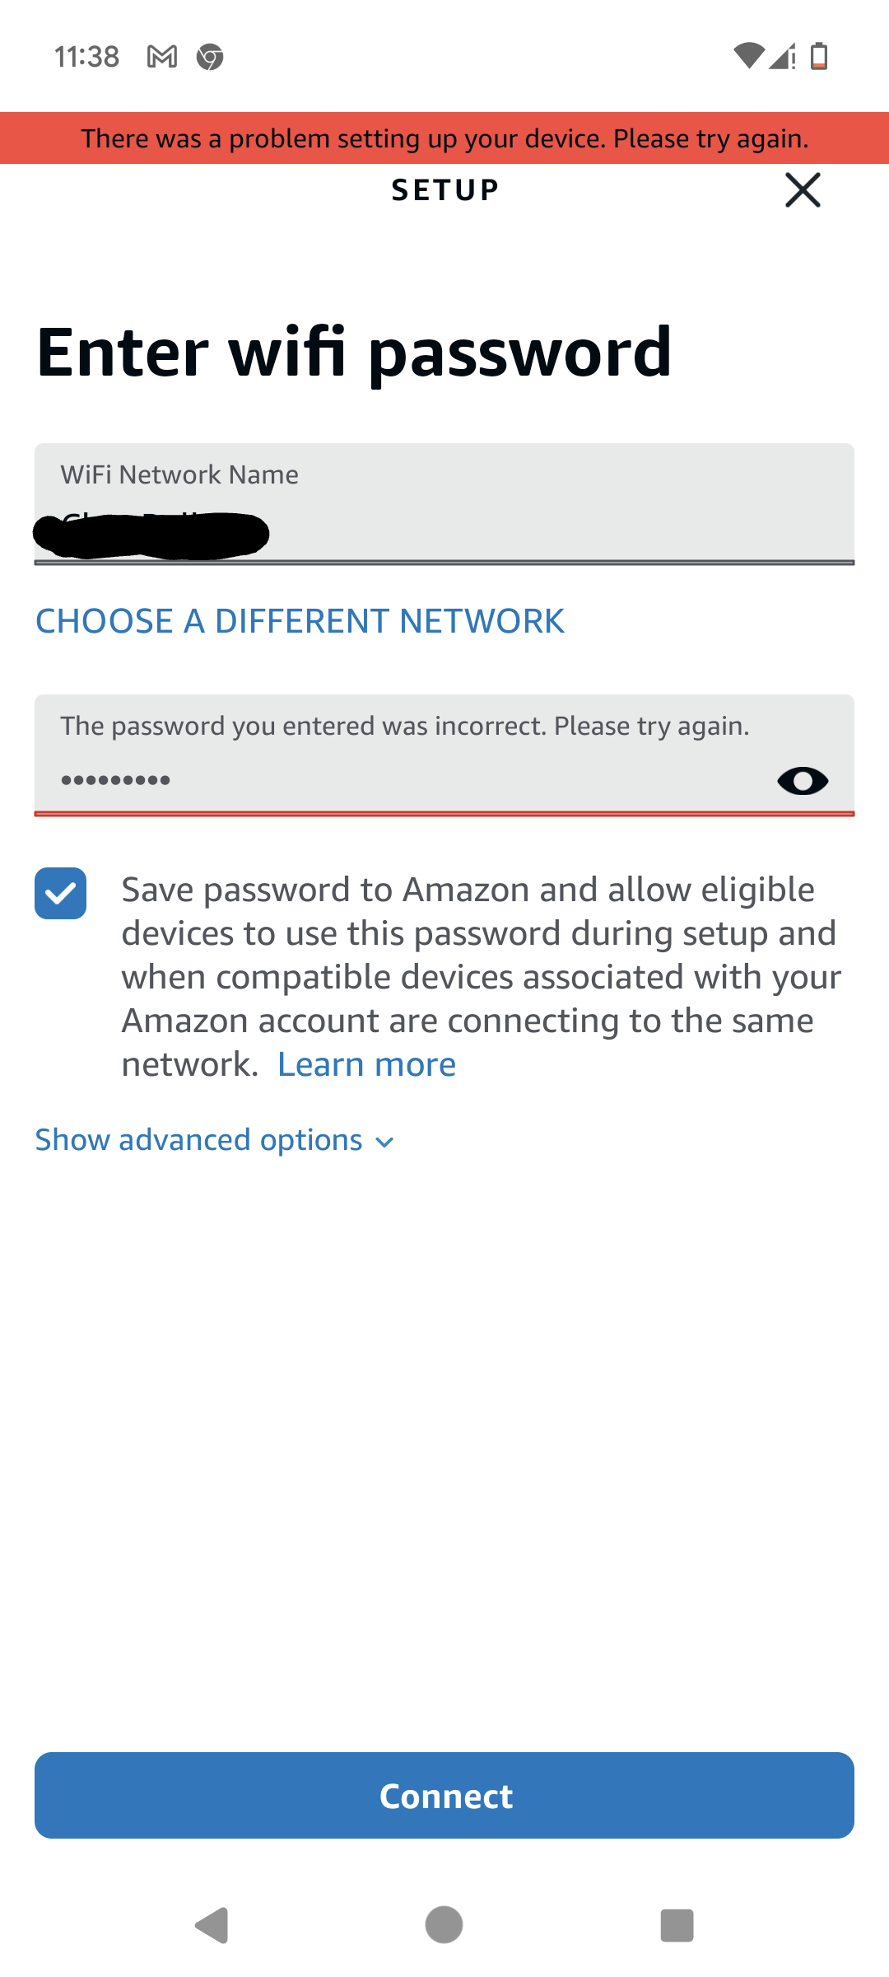Image resolution: width=889 pixels, height=1977 pixels.
Task: Tap the battery status icon
Action: (819, 56)
